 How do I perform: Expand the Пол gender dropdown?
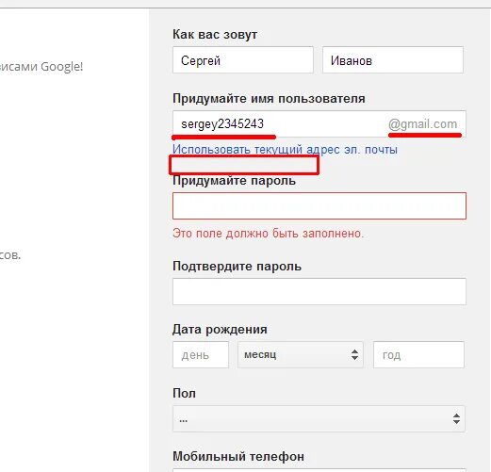pyautogui.click(x=319, y=419)
